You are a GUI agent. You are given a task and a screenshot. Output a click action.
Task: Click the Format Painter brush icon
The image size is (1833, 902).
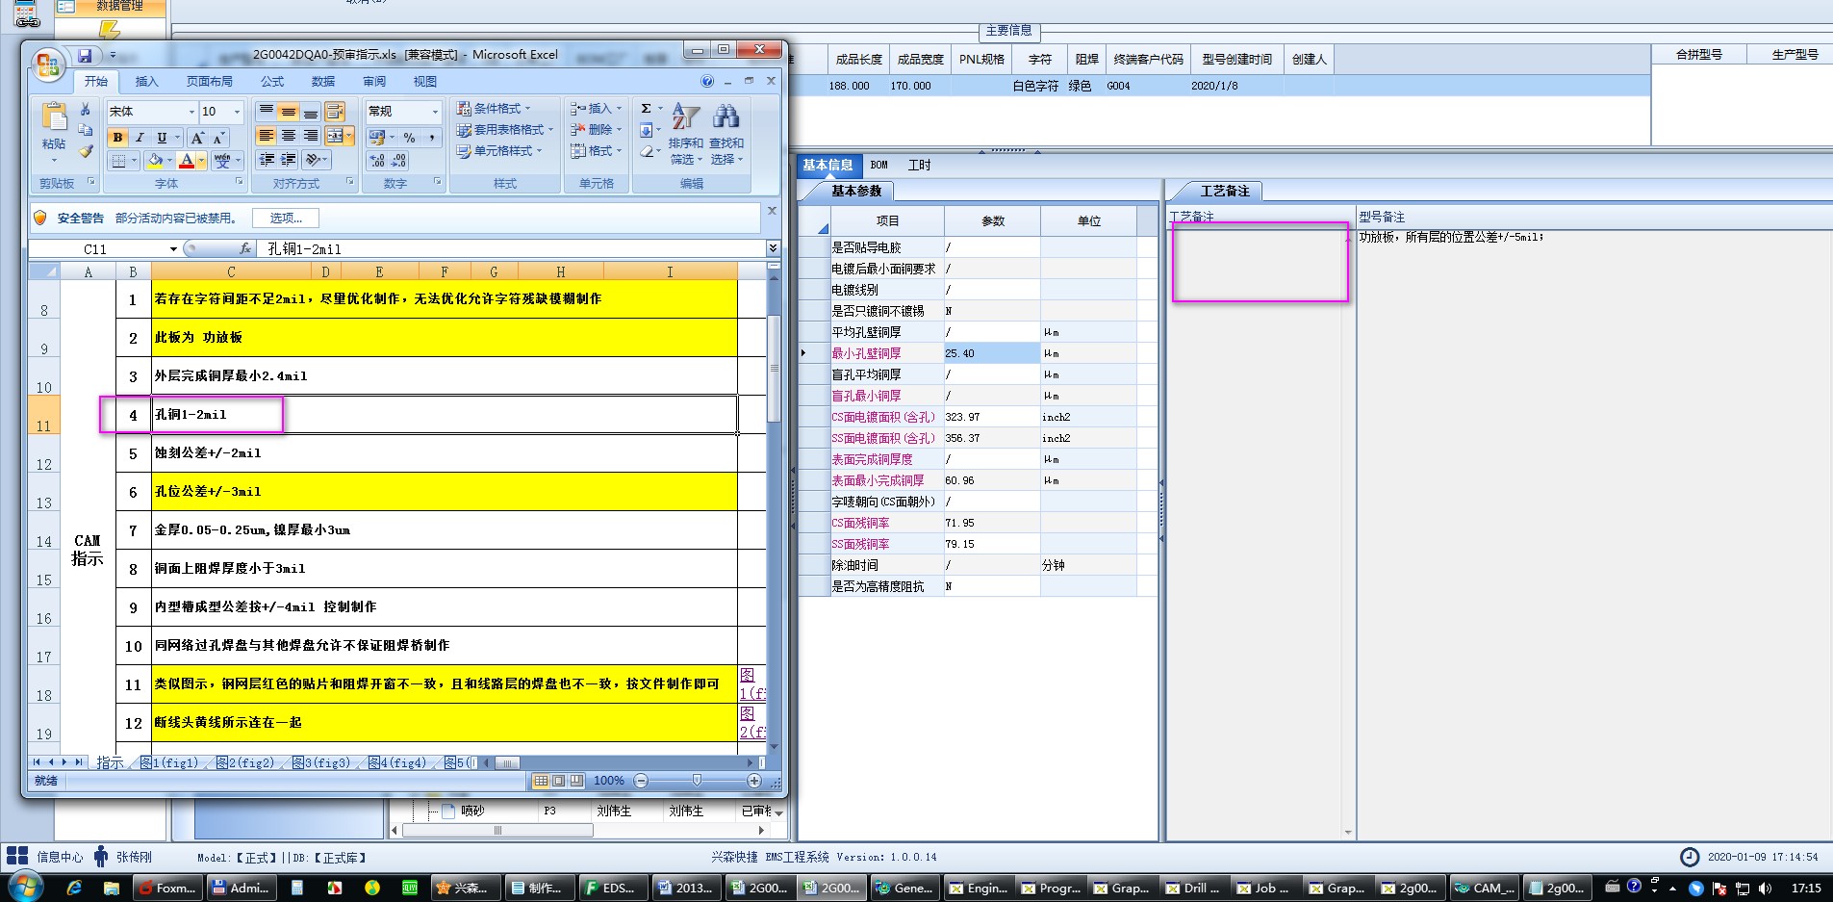tap(86, 151)
